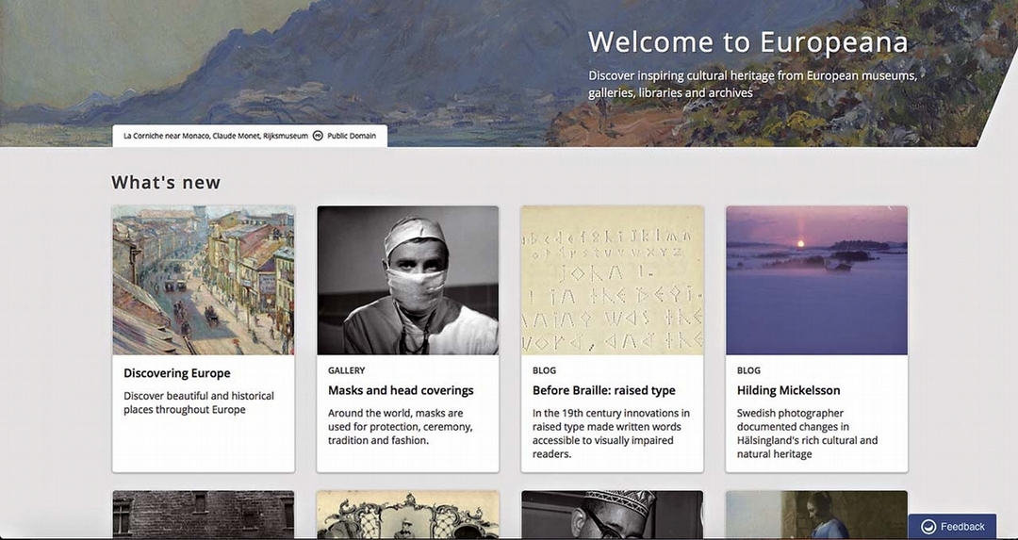Screen dimensions: 1018x540
Task: Click the Public Domain license icon
Action: point(318,136)
